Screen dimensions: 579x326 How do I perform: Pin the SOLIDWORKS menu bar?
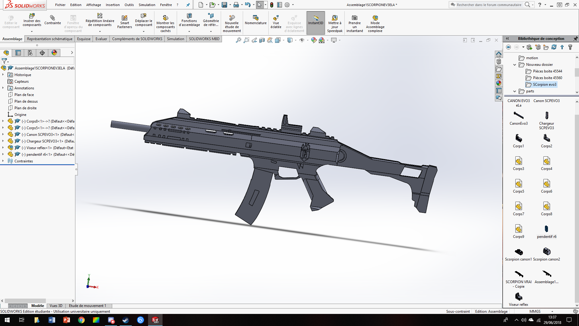pos(188,5)
